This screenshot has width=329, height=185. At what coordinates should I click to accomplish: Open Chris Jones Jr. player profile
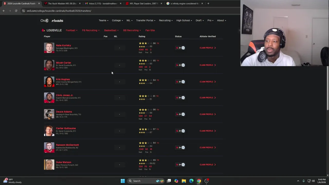(x=65, y=95)
